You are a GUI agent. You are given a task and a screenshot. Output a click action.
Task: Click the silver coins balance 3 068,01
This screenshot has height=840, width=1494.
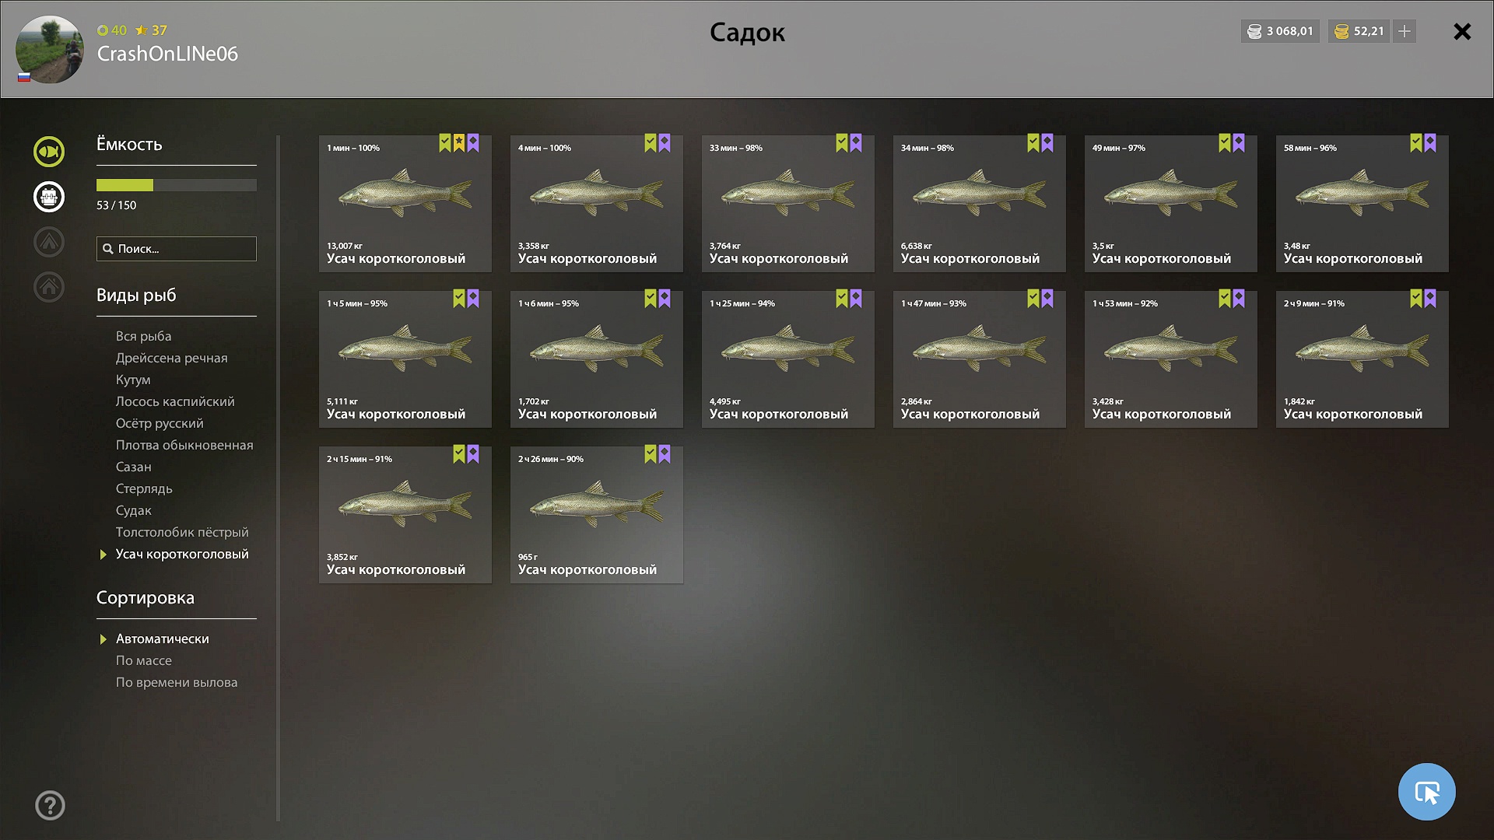(x=1280, y=31)
